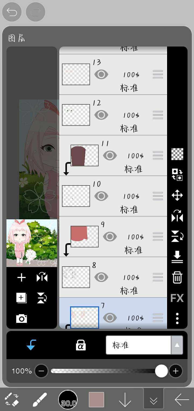Delete layer with trash can icon
Screen dimensions: 194x411
coord(177,277)
